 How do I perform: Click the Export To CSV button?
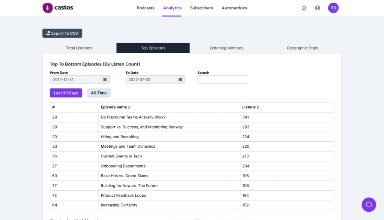point(62,33)
